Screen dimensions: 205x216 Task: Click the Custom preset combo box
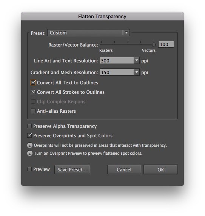(x=89, y=33)
